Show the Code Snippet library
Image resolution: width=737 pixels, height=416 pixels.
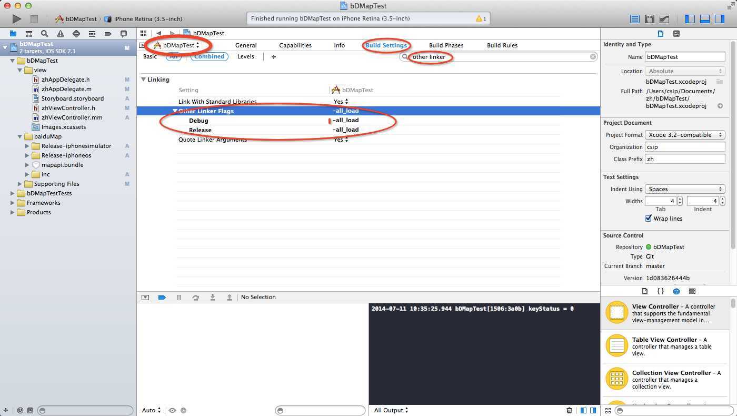click(661, 291)
